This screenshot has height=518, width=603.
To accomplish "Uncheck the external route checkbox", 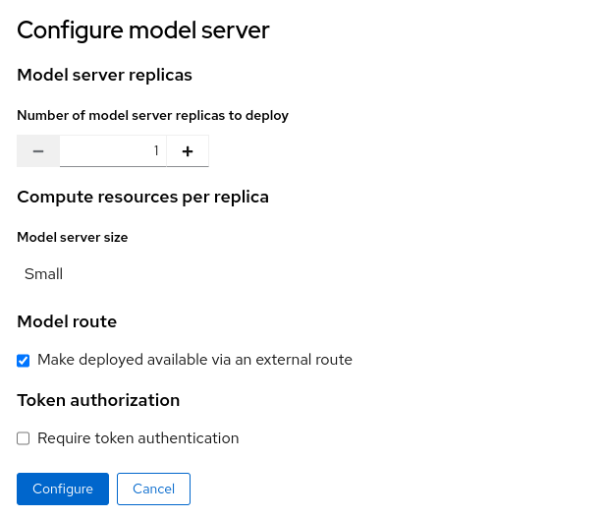I will pyautogui.click(x=24, y=361).
